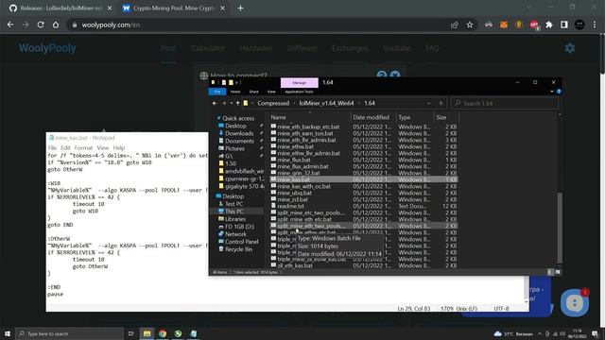Select mine_kas_with_oc.bat file

tap(303, 186)
